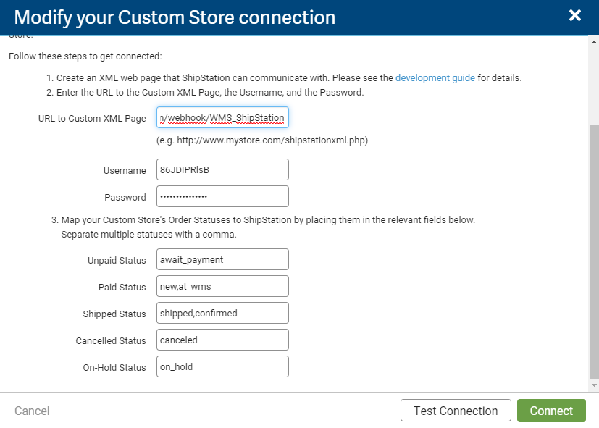The height and width of the screenshot is (428, 599).
Task: Focus the Username input field
Action: [x=222, y=170]
